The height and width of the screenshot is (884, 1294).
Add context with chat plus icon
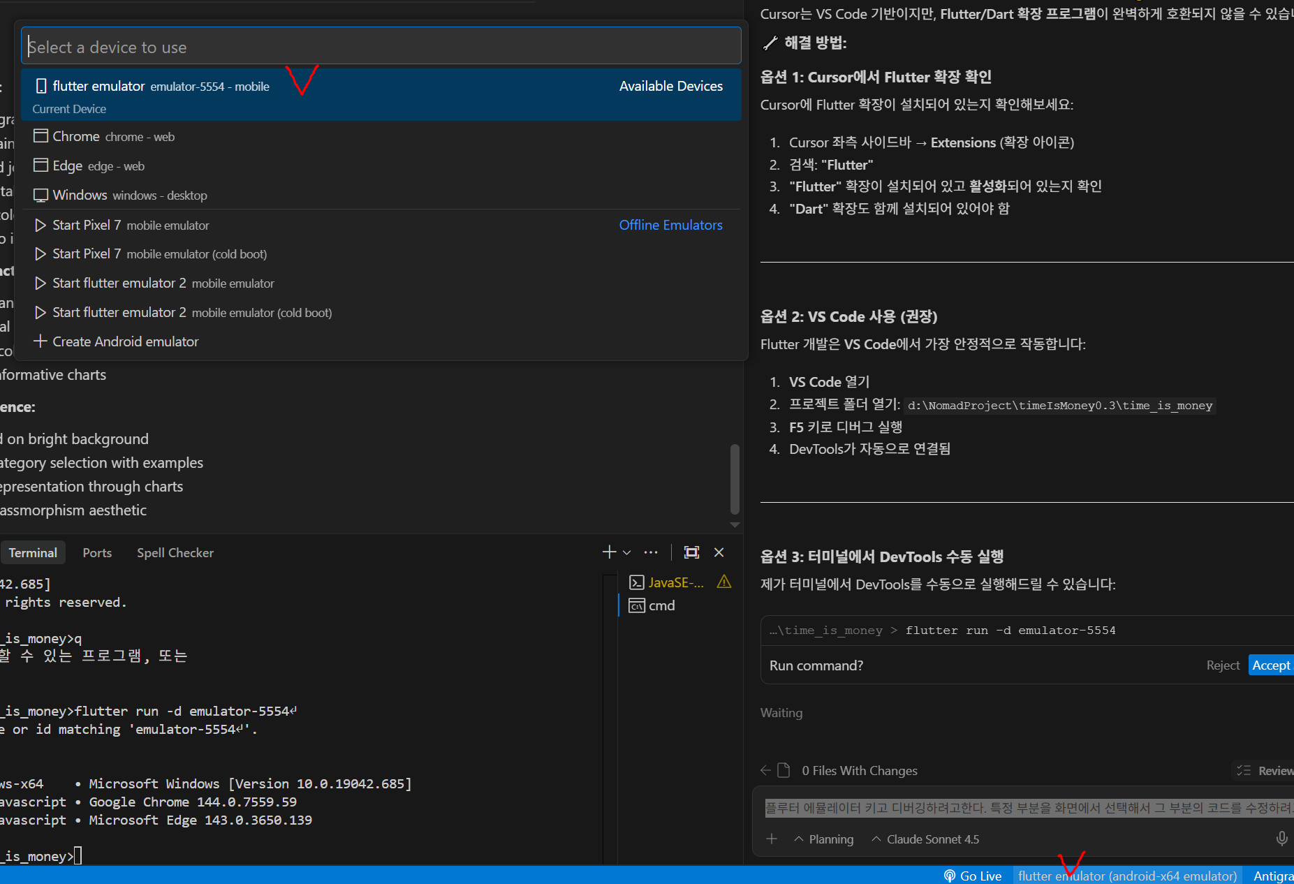[772, 839]
